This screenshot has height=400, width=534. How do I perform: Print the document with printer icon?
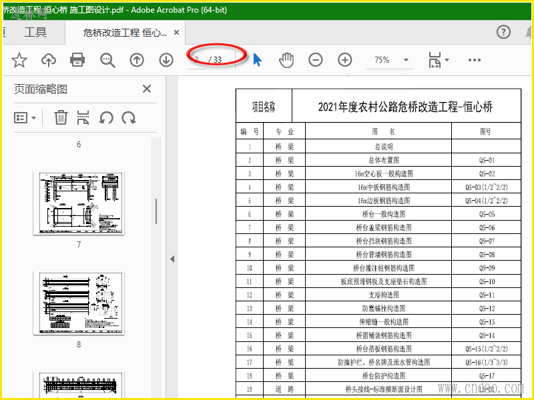pyautogui.click(x=77, y=60)
